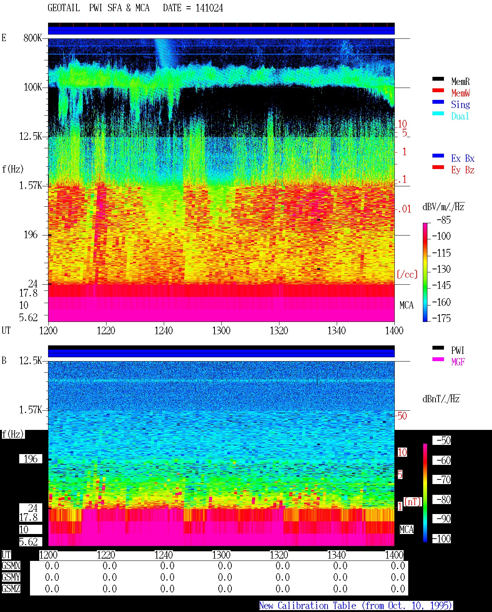The image size is (492, 612).
Task: Click the -80 magnetic color scale value
Action: coord(442,499)
